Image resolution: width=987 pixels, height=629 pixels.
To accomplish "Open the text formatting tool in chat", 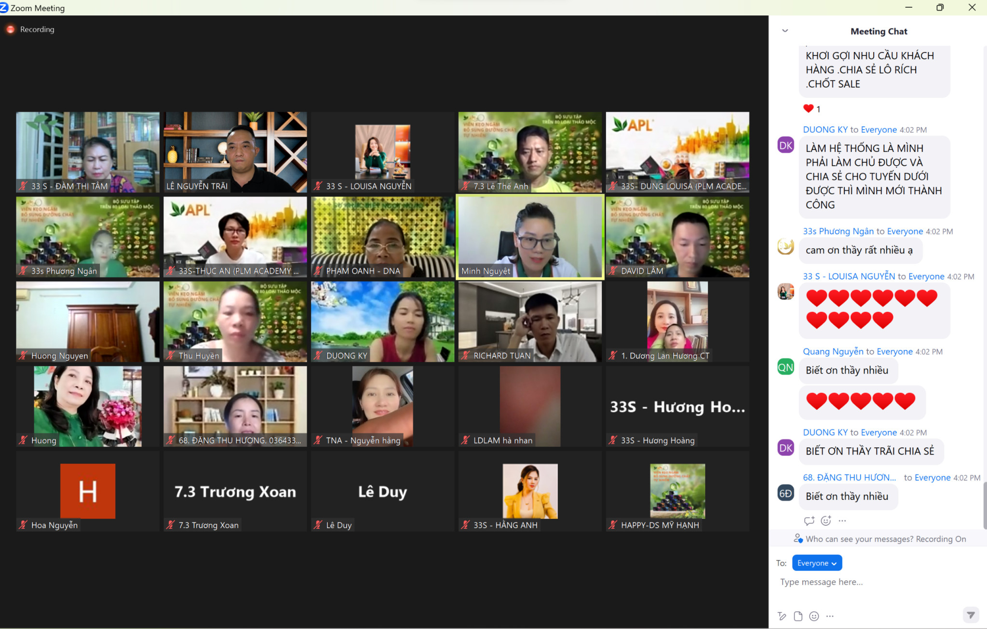I will [x=782, y=616].
